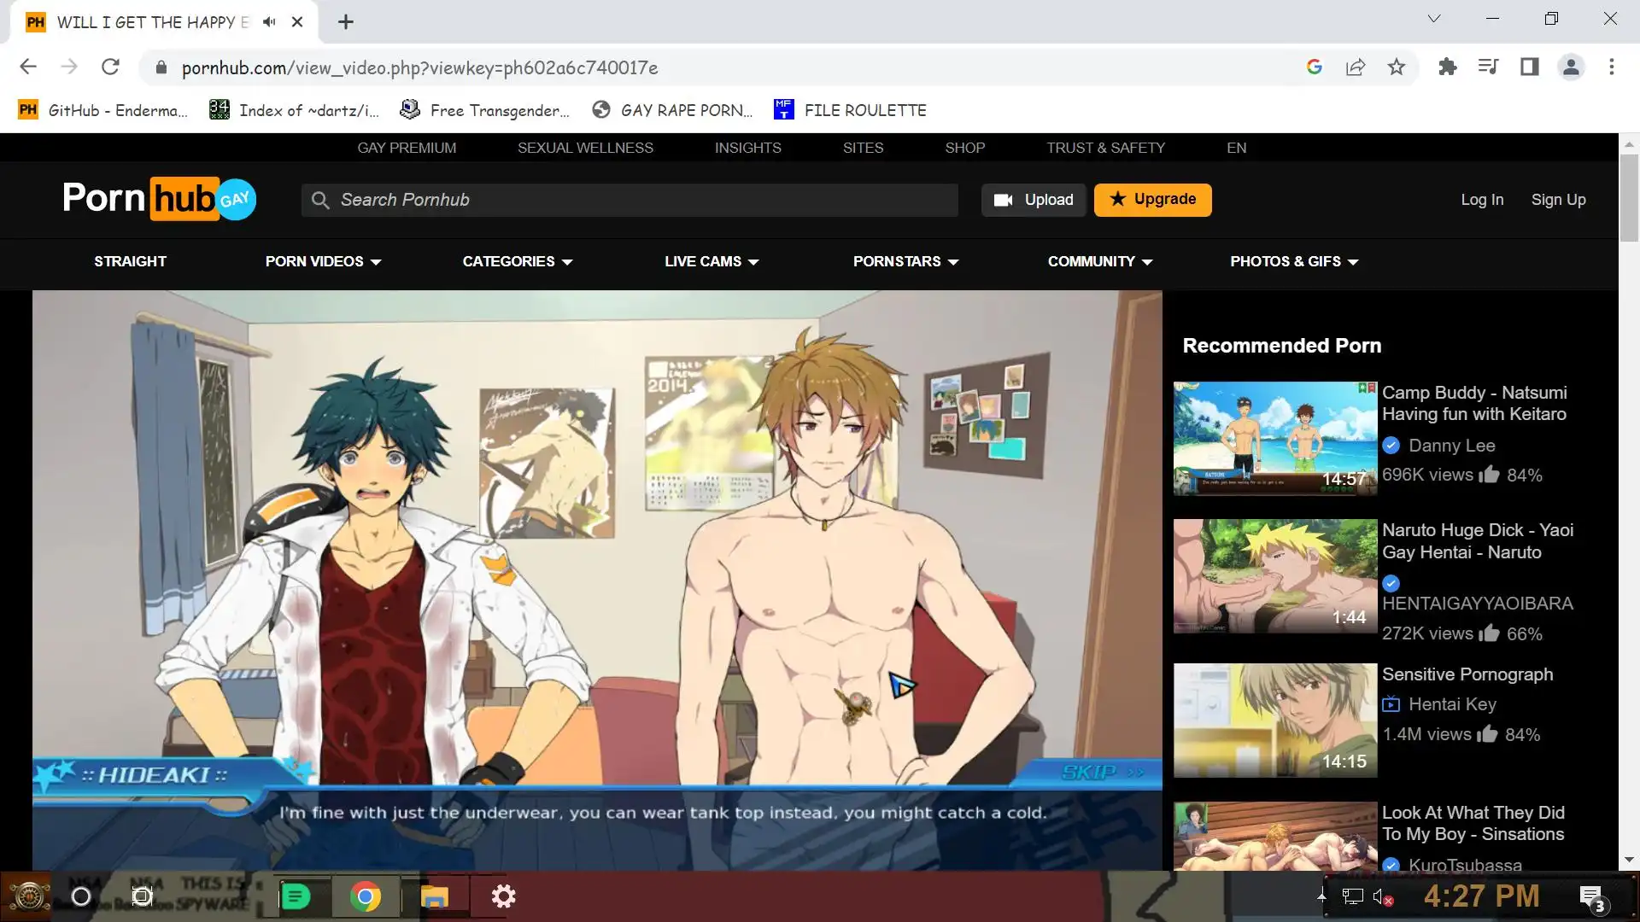The width and height of the screenshot is (1640, 922).
Task: Select the Insights menu item
Action: pos(747,148)
